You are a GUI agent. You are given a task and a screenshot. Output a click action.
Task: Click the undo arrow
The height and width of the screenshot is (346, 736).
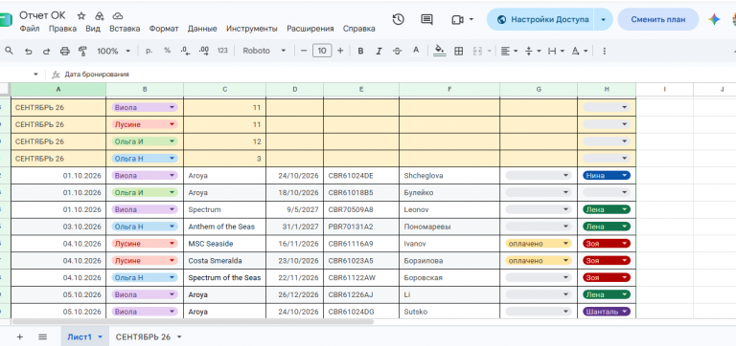28,51
